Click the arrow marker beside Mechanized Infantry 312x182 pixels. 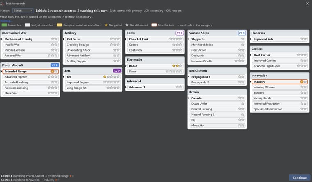pyautogui.click(x=1, y=39)
